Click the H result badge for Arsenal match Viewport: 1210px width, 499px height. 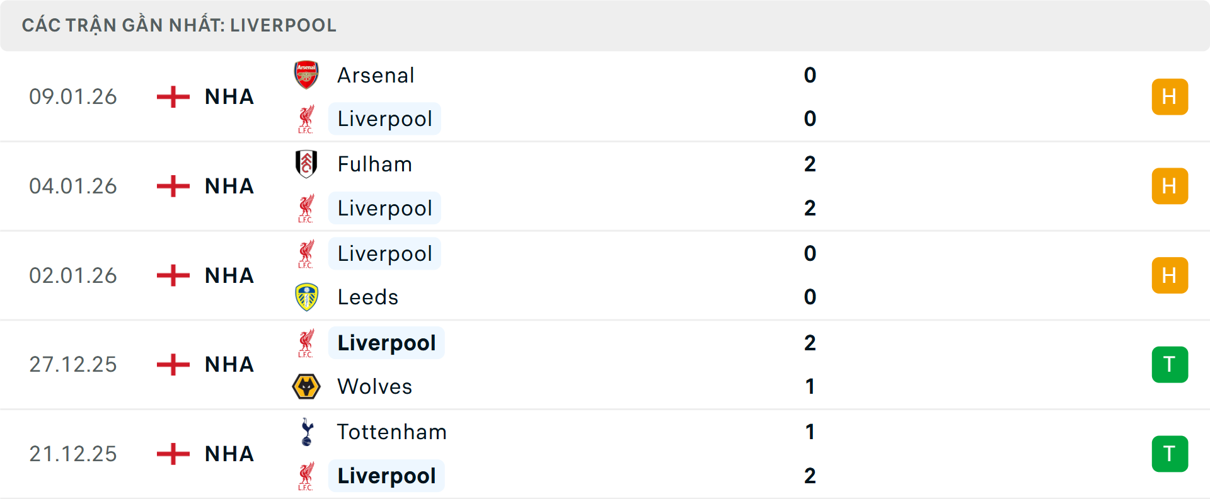point(1170,96)
